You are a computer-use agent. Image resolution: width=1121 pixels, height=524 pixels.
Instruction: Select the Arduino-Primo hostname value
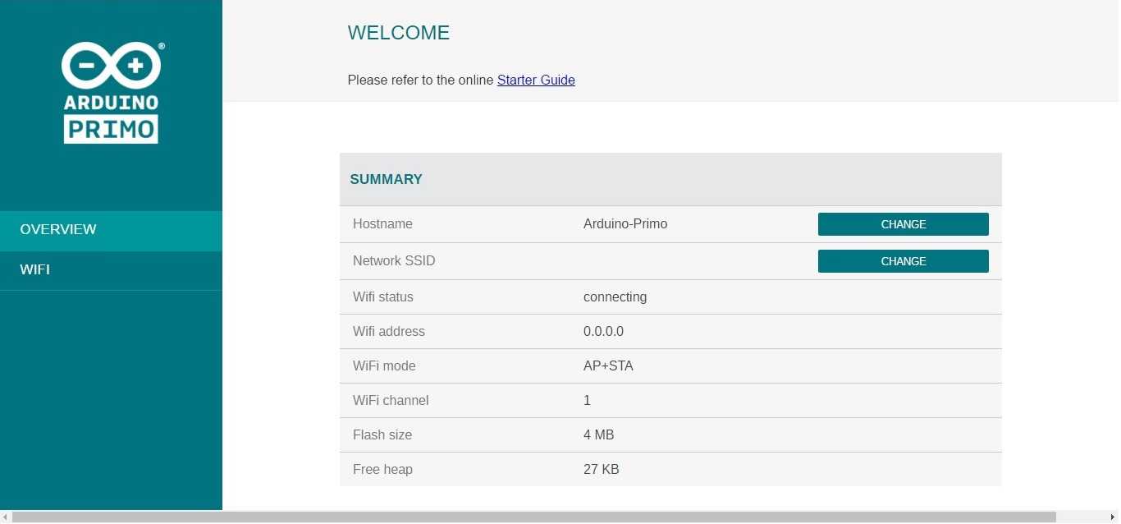625,223
